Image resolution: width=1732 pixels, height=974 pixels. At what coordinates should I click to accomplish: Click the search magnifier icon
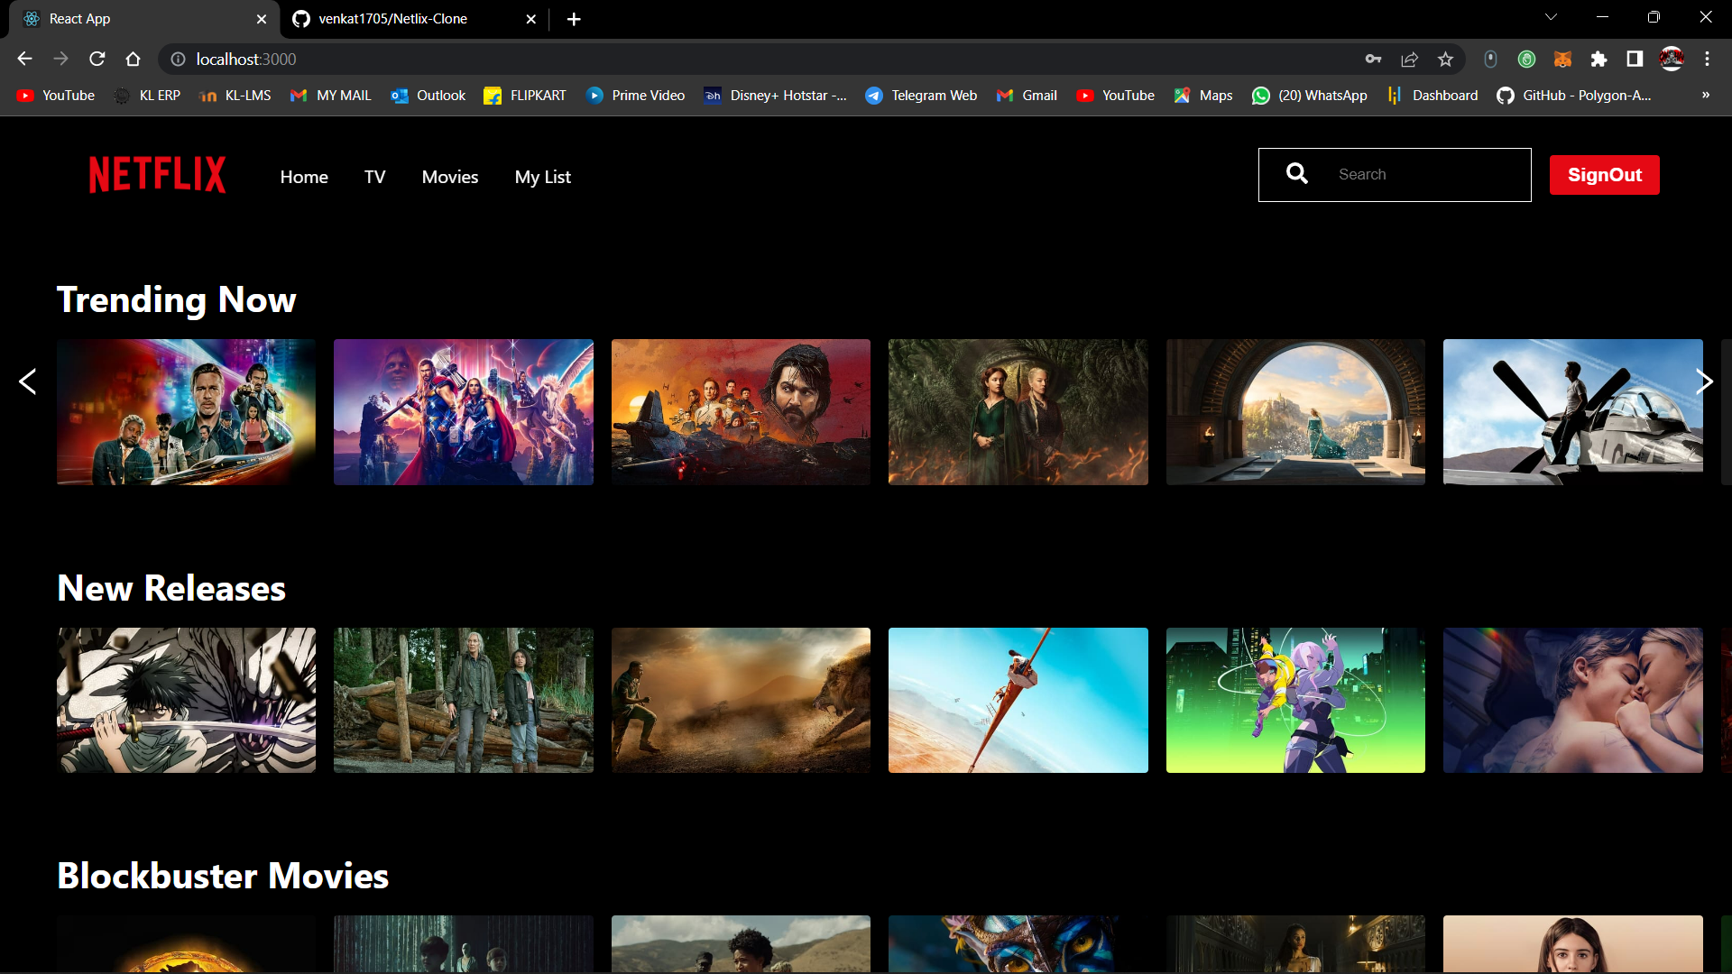pyautogui.click(x=1297, y=173)
